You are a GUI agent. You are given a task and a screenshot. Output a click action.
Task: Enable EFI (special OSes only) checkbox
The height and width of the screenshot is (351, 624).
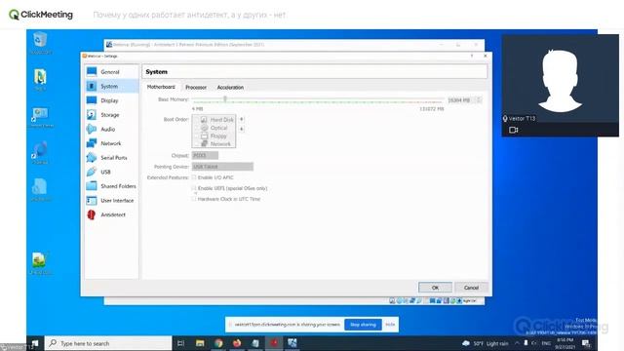coord(194,188)
